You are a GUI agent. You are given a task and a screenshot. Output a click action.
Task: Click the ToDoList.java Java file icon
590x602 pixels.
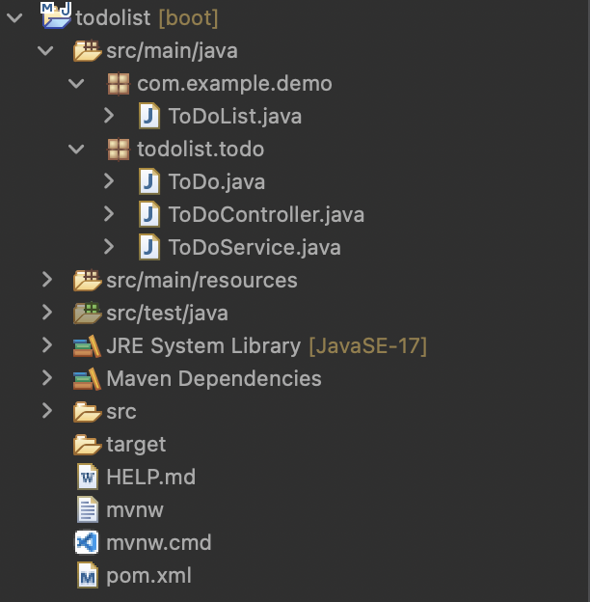click(x=149, y=116)
